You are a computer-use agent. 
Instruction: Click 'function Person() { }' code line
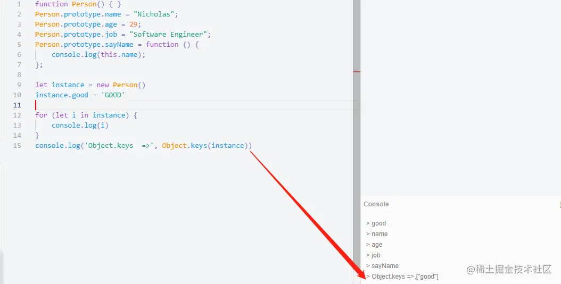(x=78, y=4)
